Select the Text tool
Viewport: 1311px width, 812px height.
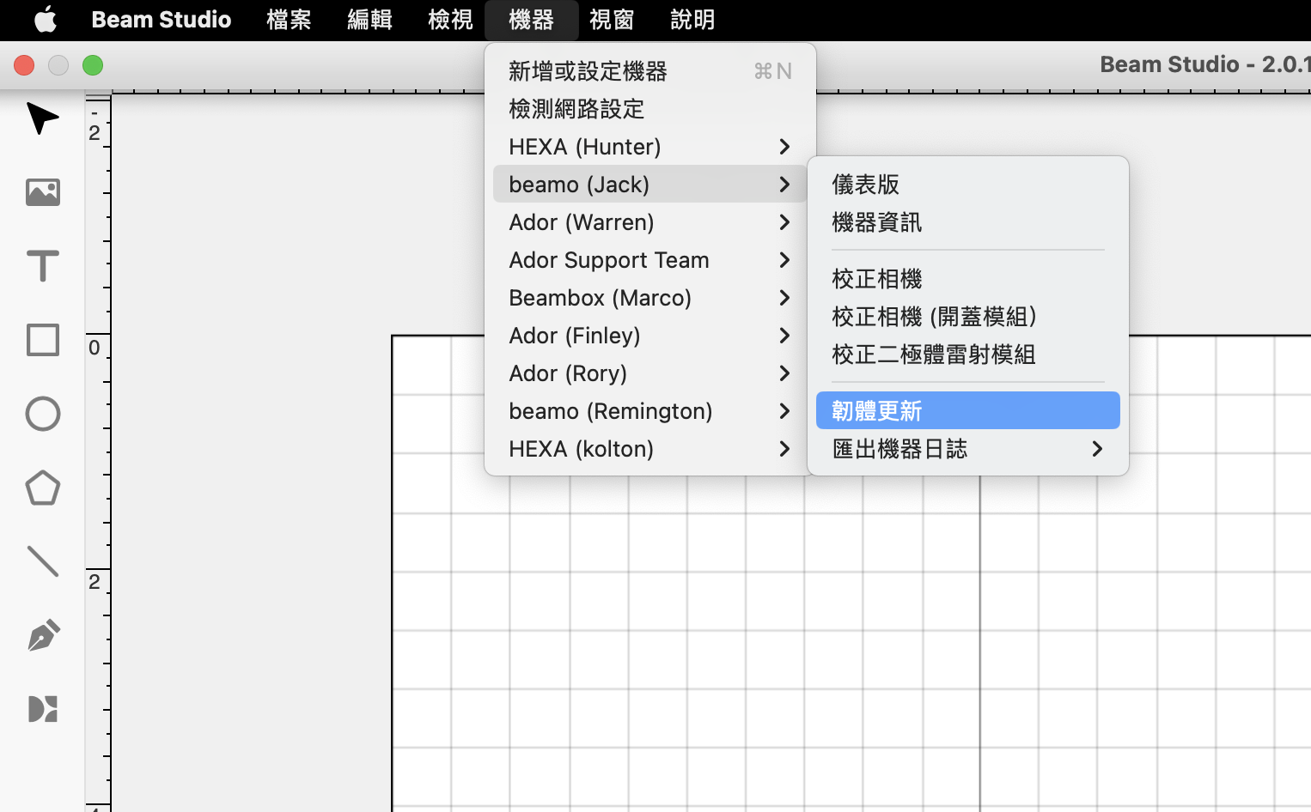pyautogui.click(x=42, y=266)
